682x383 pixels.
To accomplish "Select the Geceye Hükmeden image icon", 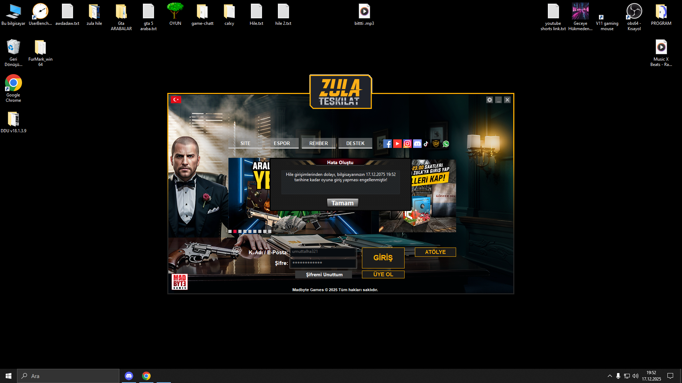I will click(x=580, y=17).
